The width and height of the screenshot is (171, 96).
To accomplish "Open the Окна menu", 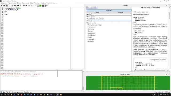I will pyautogui.click(x=31, y=3).
